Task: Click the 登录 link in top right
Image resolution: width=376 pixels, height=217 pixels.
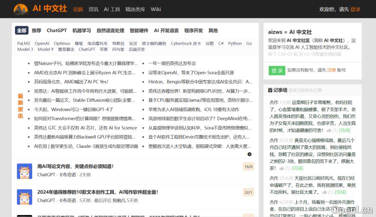Action: (355, 10)
